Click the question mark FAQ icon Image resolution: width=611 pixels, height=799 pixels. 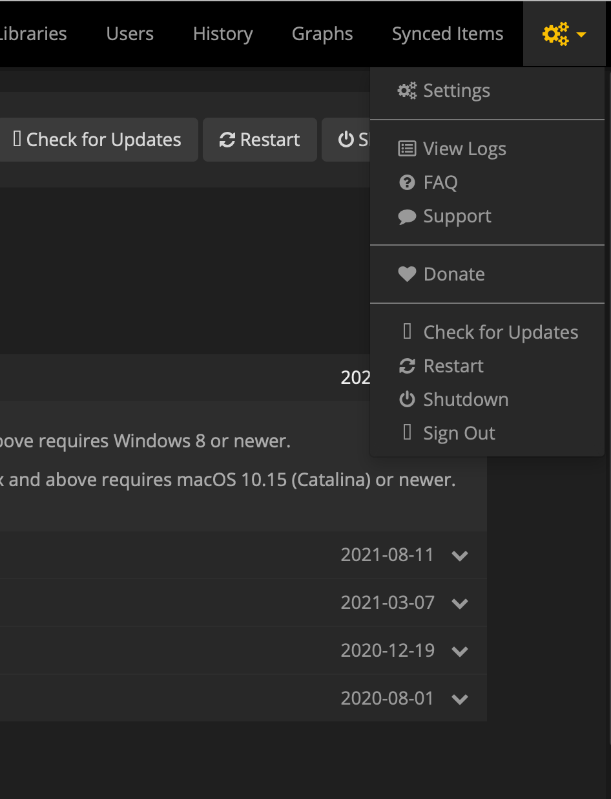[x=407, y=182]
